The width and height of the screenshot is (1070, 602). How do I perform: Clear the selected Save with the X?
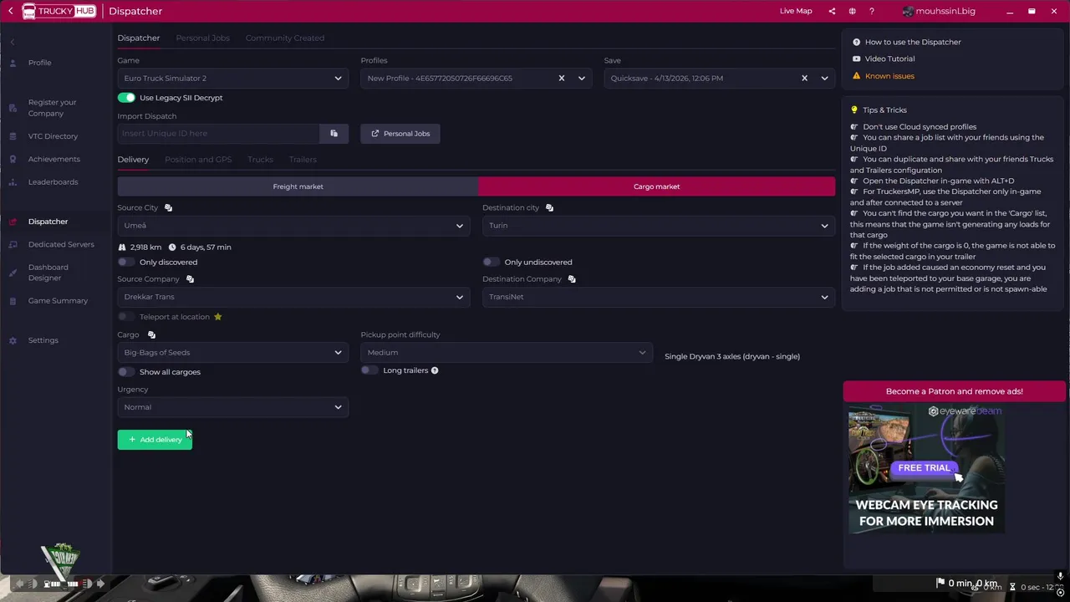point(804,79)
